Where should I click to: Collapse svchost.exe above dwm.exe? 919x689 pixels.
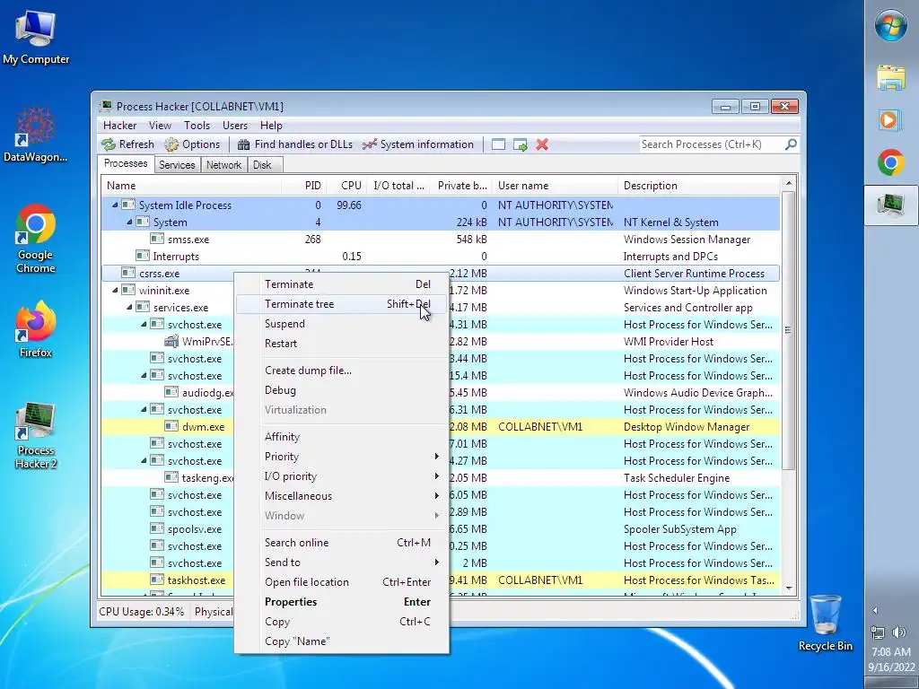144,409
